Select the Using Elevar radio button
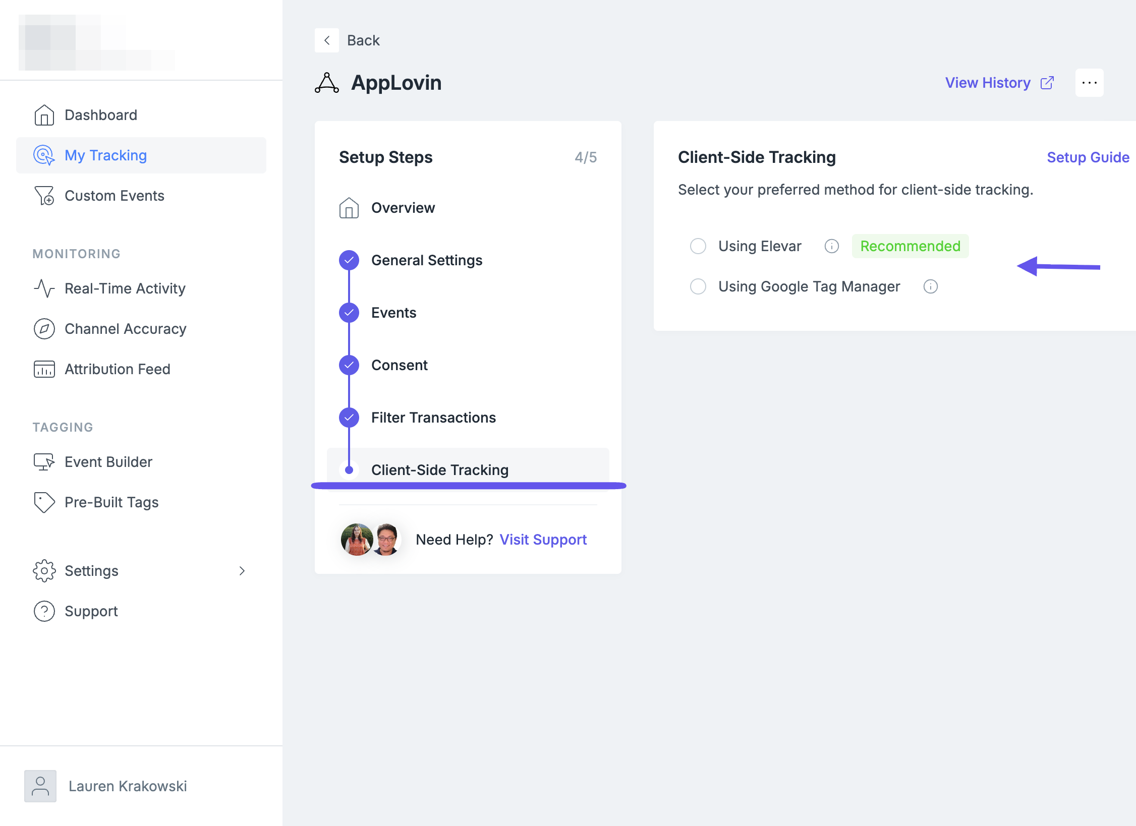Screen dimensions: 1136x826 tap(698, 246)
